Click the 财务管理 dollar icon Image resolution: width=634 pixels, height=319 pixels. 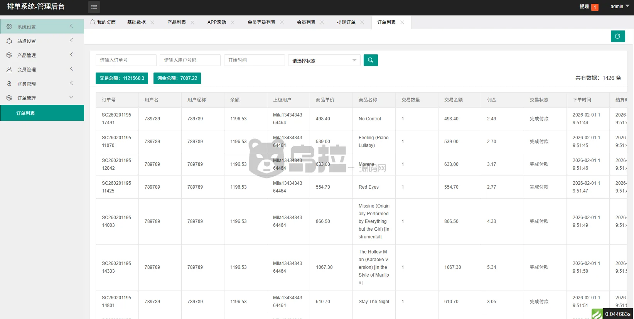(x=9, y=84)
